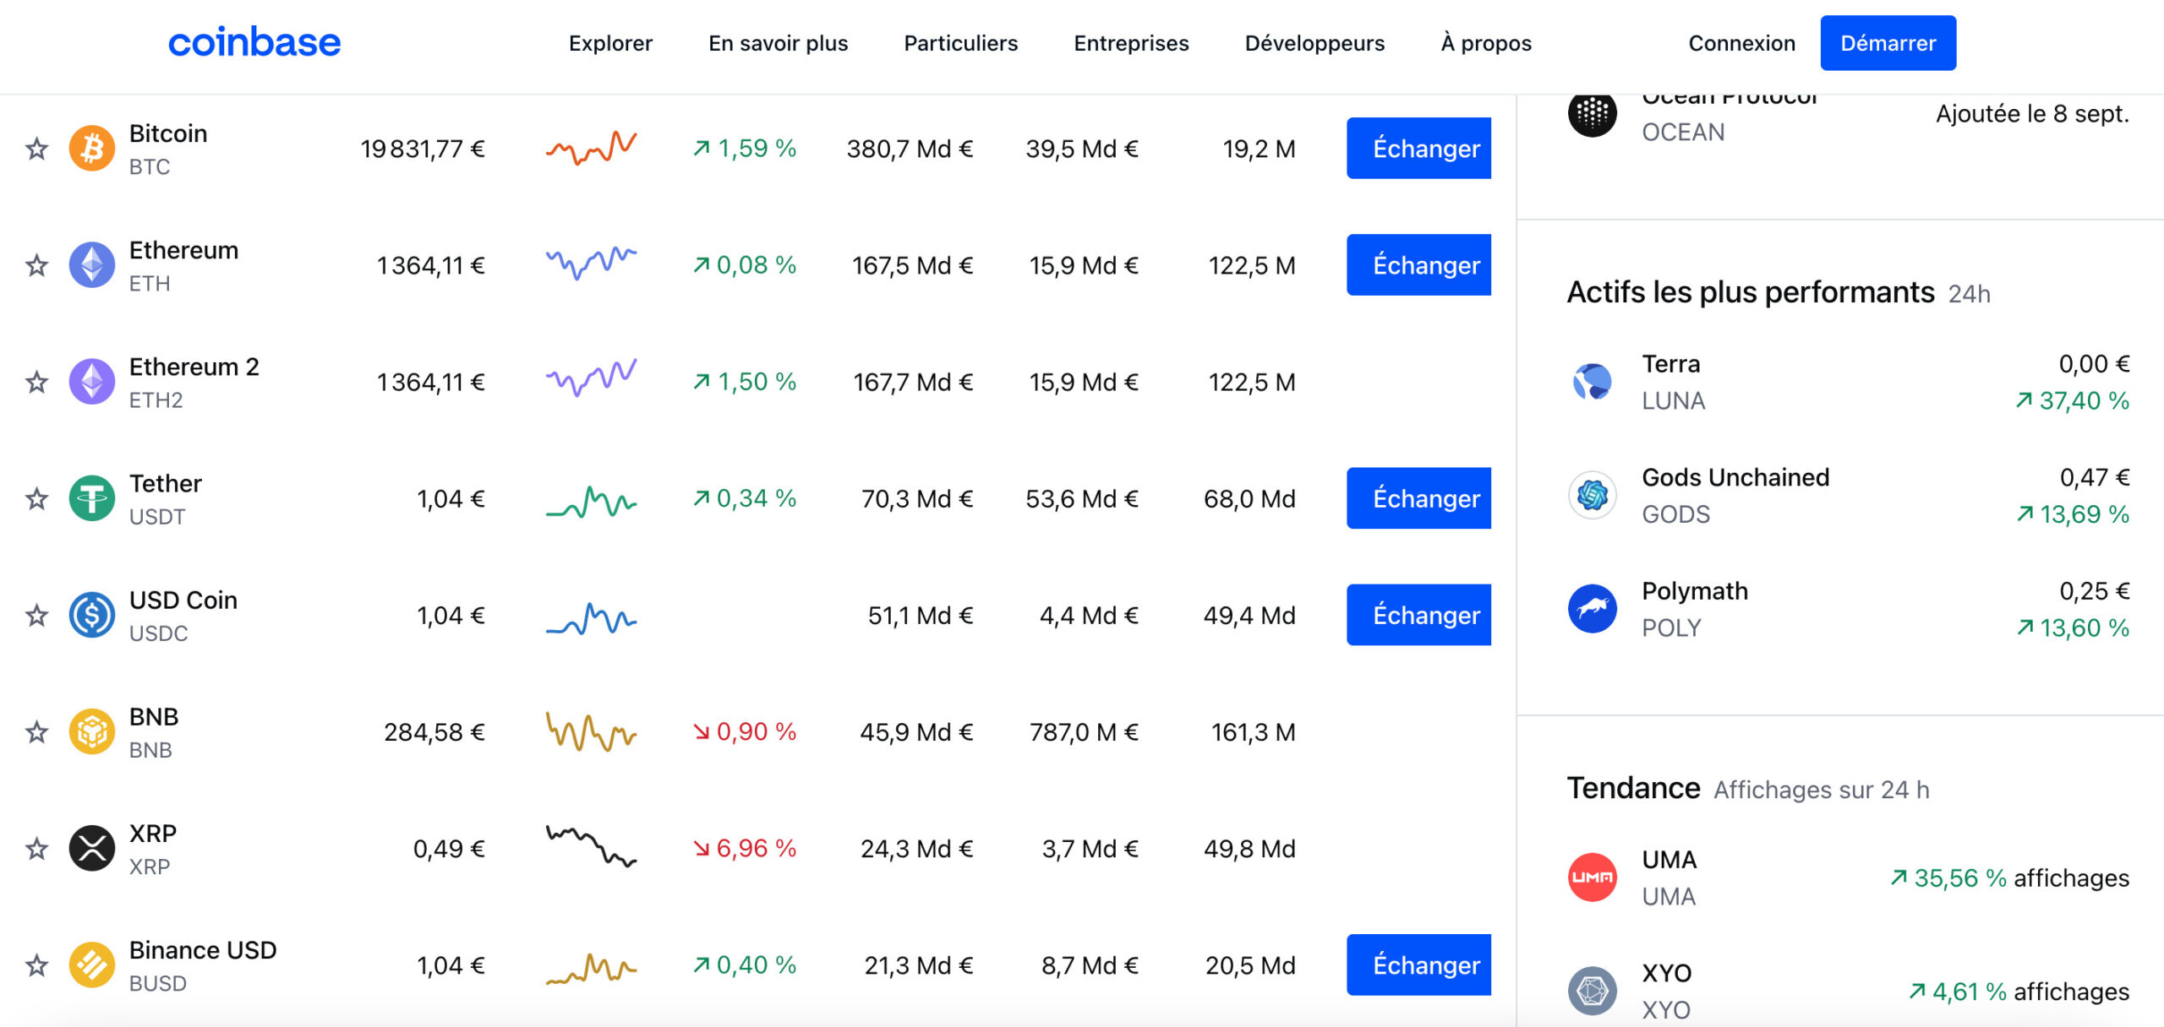Screen dimensions: 2164x1027
Task: Open the En savoir plus menu
Action: point(778,43)
